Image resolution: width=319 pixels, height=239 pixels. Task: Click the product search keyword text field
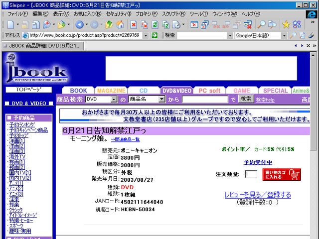click(x=205, y=99)
